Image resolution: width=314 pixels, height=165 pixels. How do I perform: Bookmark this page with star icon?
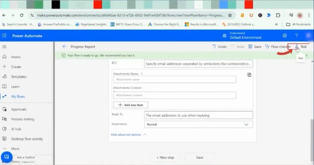pos(230,15)
